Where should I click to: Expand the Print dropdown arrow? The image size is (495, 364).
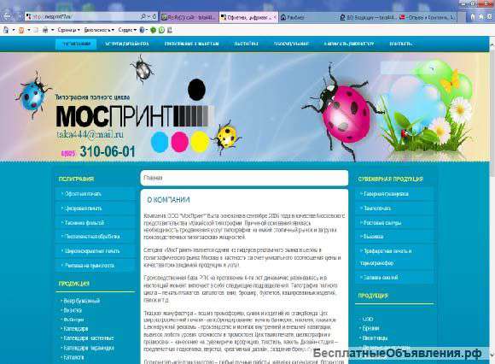point(53,31)
